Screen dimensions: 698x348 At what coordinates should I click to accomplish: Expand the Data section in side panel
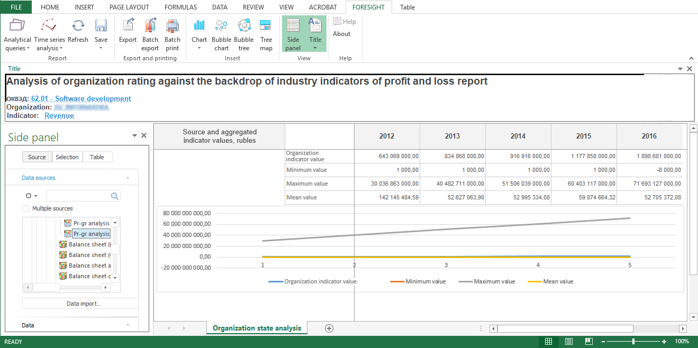click(x=128, y=325)
